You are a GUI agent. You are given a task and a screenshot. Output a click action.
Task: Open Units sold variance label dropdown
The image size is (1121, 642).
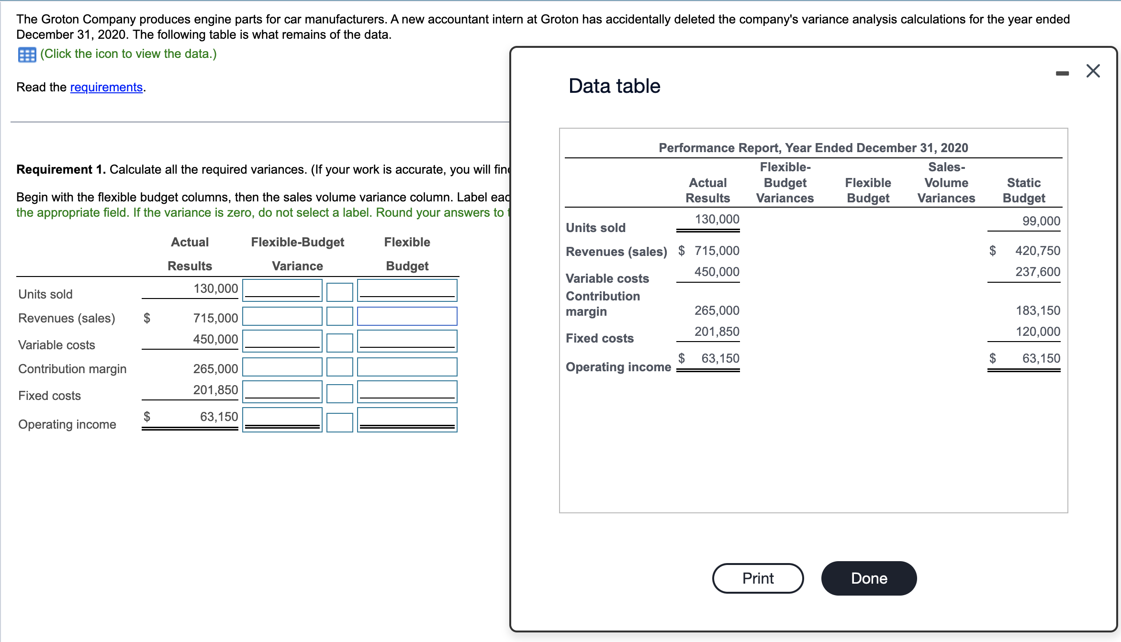[339, 292]
